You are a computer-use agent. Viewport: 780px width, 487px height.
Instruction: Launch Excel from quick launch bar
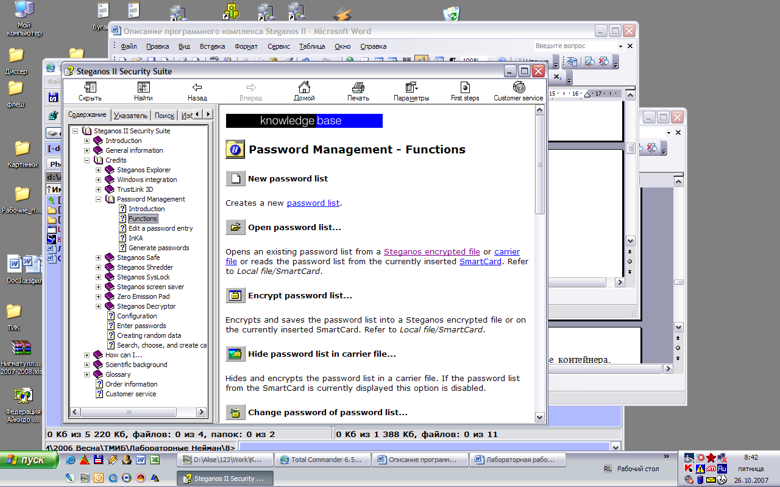coord(155,460)
